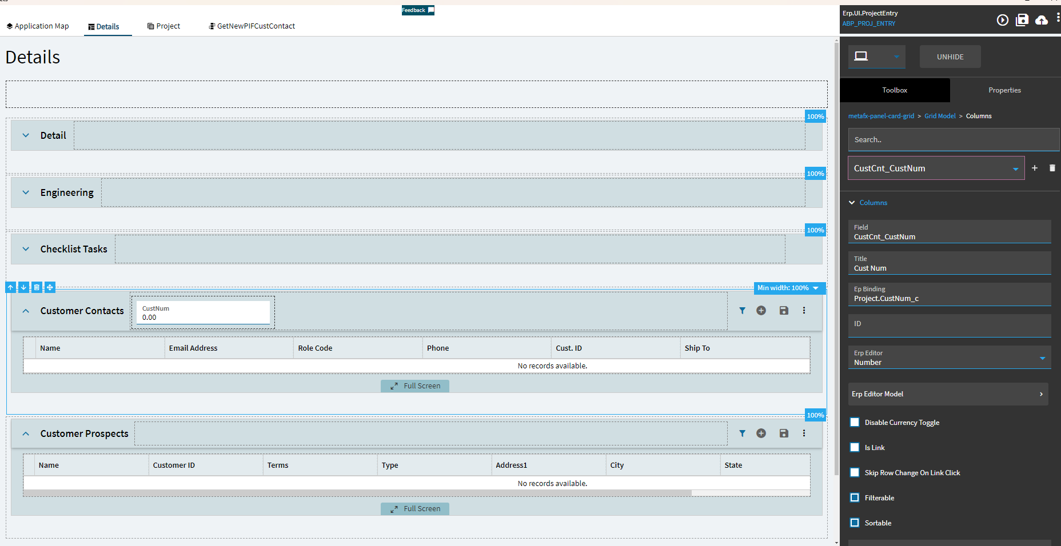Click the CustNum field in Customer Contacts
The width and height of the screenshot is (1061, 546).
203,312
